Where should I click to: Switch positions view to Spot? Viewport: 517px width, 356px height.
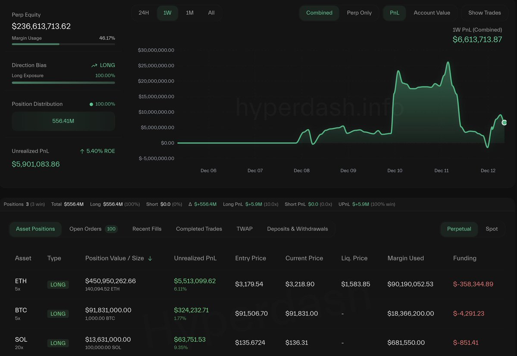click(x=492, y=229)
